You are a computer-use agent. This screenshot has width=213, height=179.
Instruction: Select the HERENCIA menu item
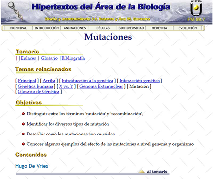(160, 28)
